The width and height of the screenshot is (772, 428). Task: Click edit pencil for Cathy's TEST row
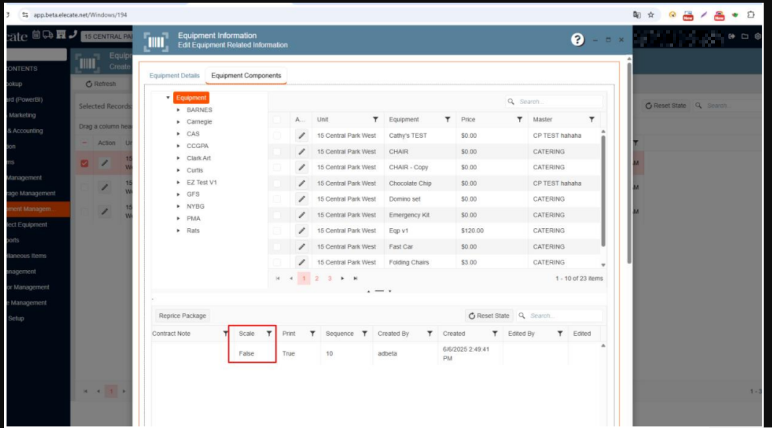(x=301, y=136)
